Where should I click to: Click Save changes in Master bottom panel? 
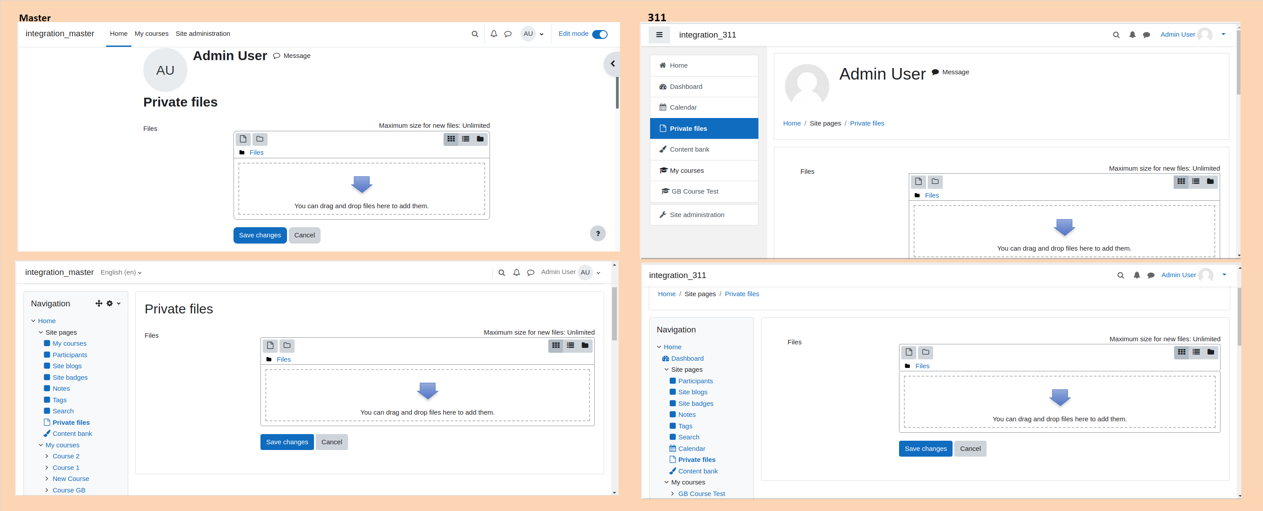coord(287,442)
